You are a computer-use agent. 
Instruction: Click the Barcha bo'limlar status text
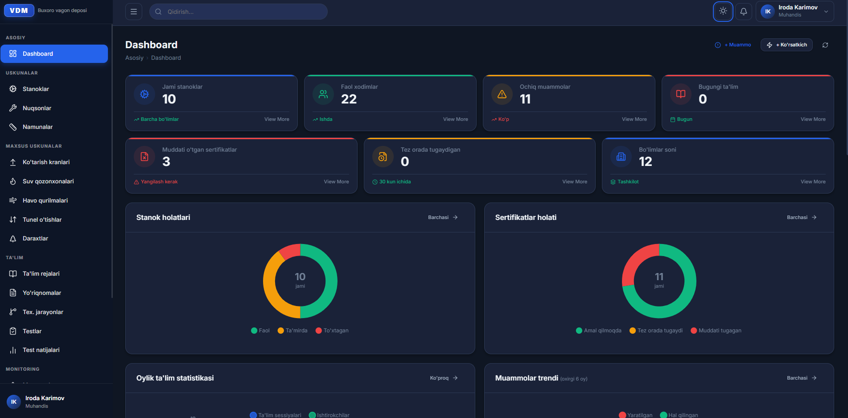(160, 119)
